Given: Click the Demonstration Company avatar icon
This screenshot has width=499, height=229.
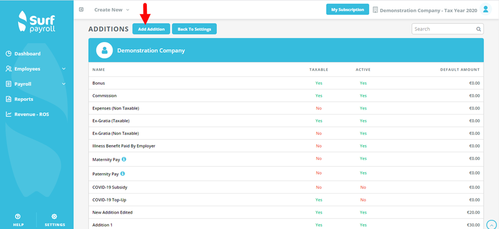Looking at the screenshot, I should point(104,50).
